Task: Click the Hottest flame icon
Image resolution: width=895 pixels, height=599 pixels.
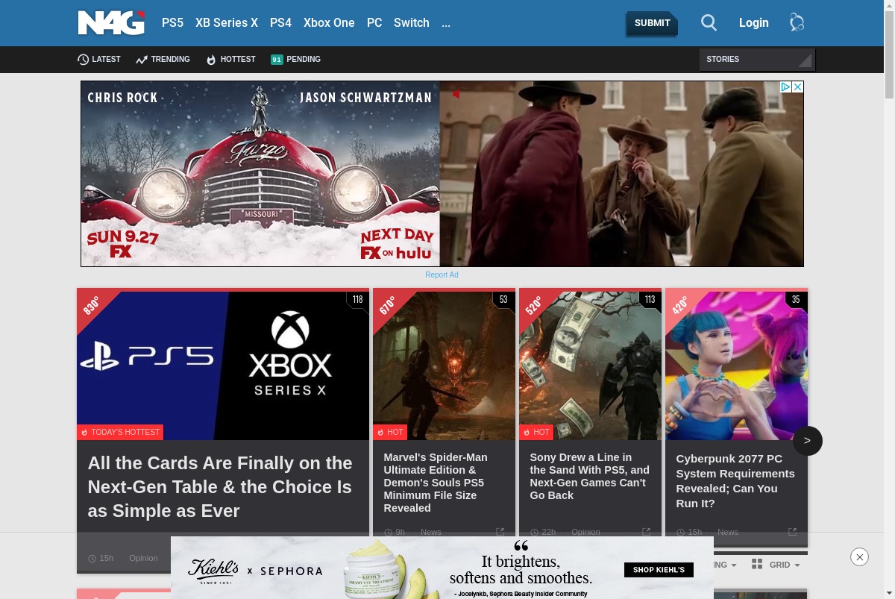Action: click(x=211, y=60)
